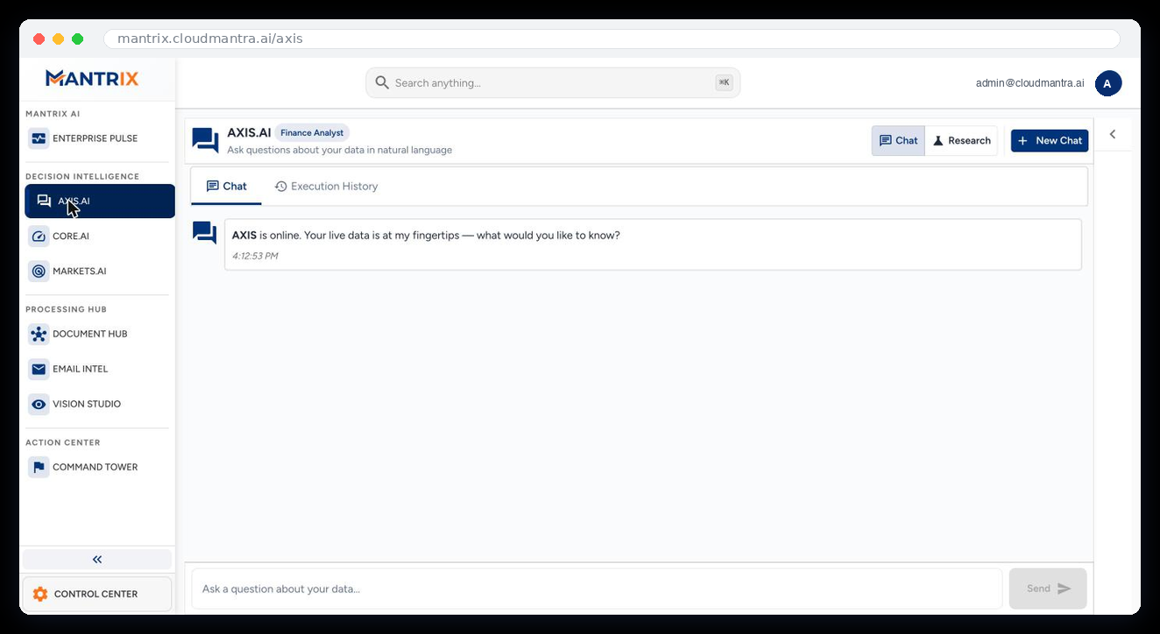
Task: Switch to Execution History tab
Action: (326, 187)
